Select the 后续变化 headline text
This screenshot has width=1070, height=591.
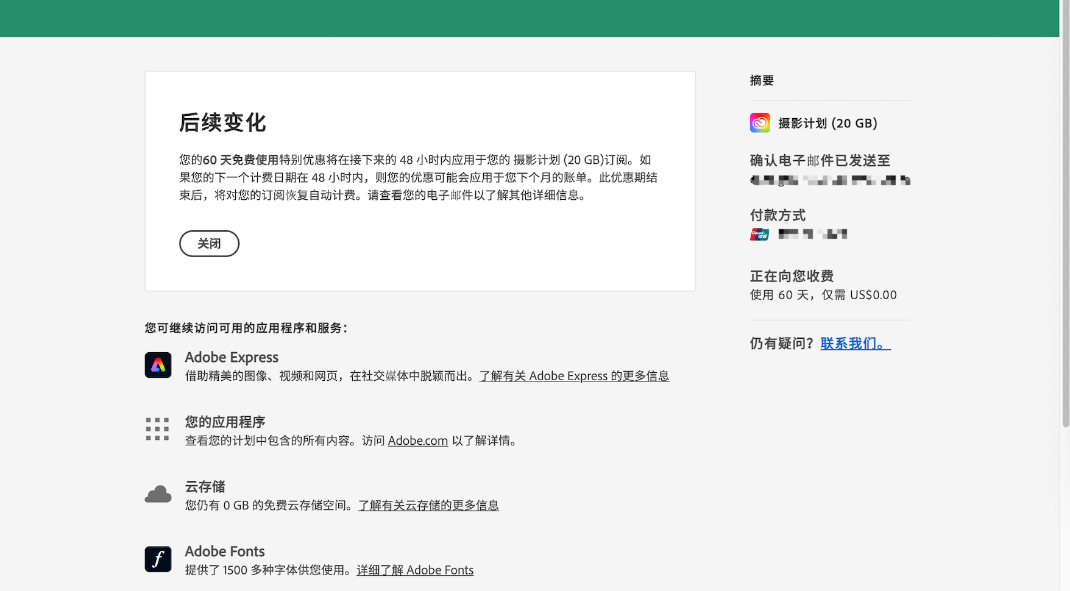222,122
